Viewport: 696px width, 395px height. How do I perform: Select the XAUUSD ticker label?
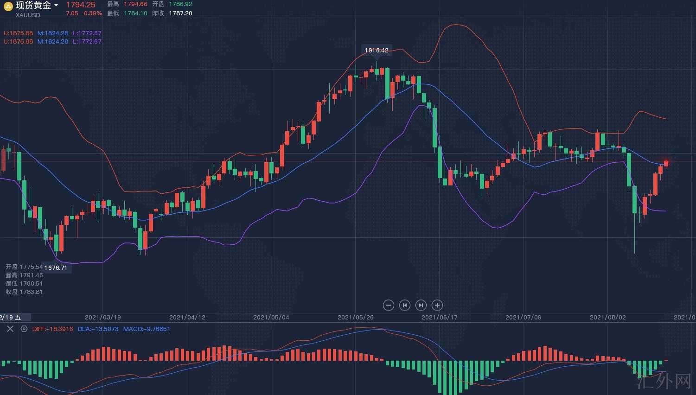pos(28,15)
